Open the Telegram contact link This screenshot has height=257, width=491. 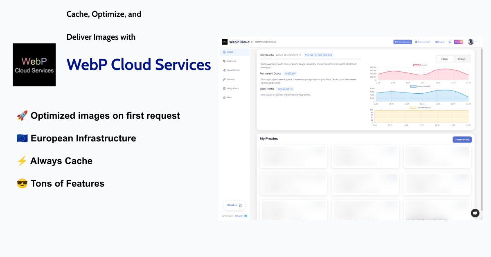[x=239, y=216]
